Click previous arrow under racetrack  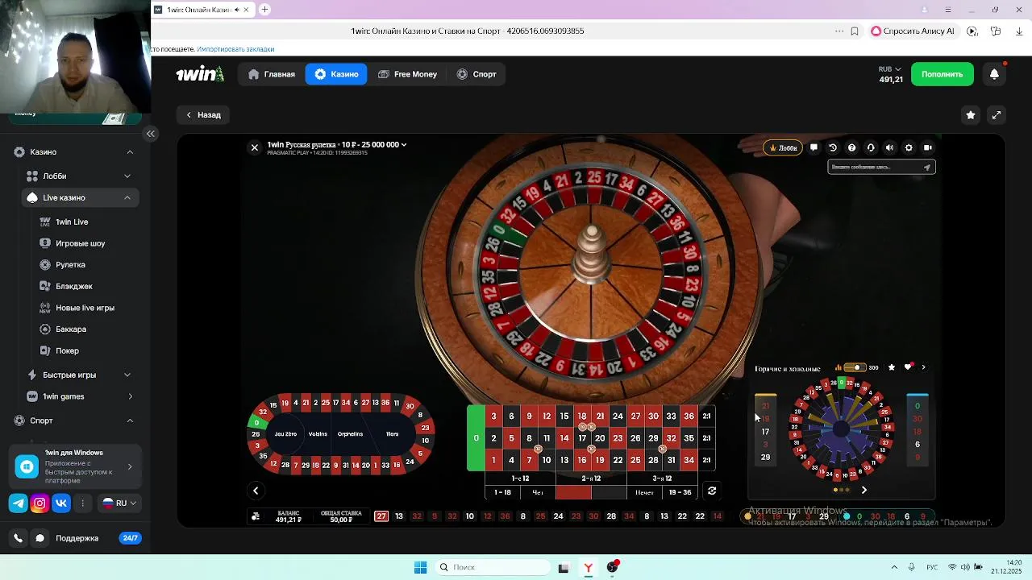pos(256,491)
